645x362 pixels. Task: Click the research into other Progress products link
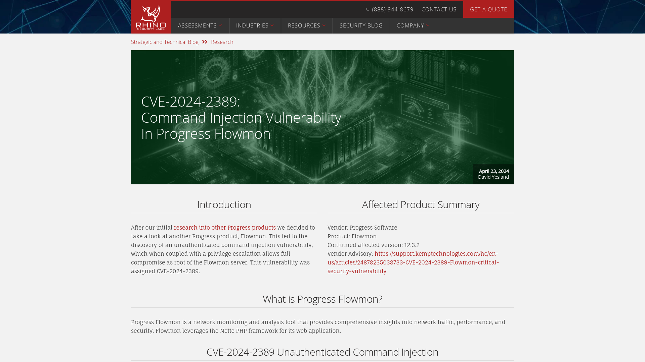(225, 228)
